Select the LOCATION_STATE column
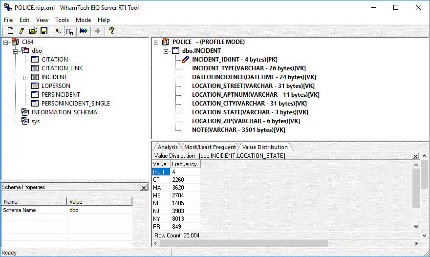The height and width of the screenshot is (257, 430). 250,112
